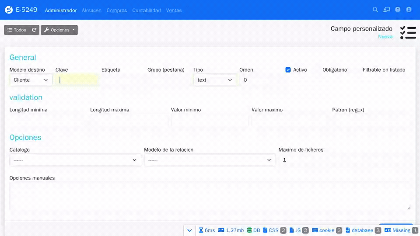Open the Contabilidad menu
This screenshot has width=420, height=236.
click(x=147, y=10)
